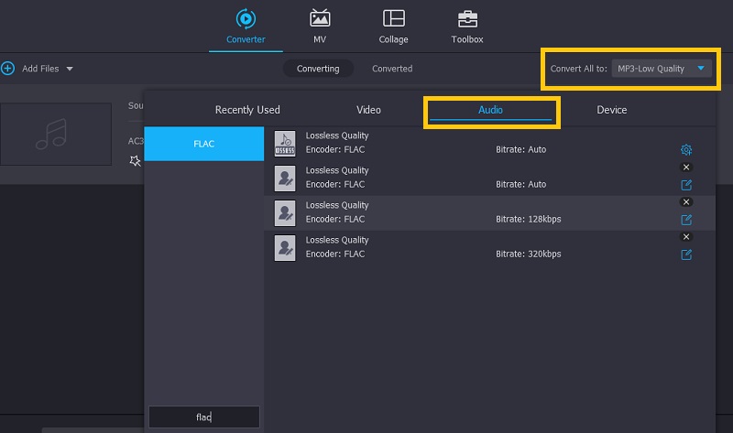Image resolution: width=733 pixels, height=433 pixels.
Task: Delete the FLAC 128kbps custom preset
Action: click(x=686, y=202)
